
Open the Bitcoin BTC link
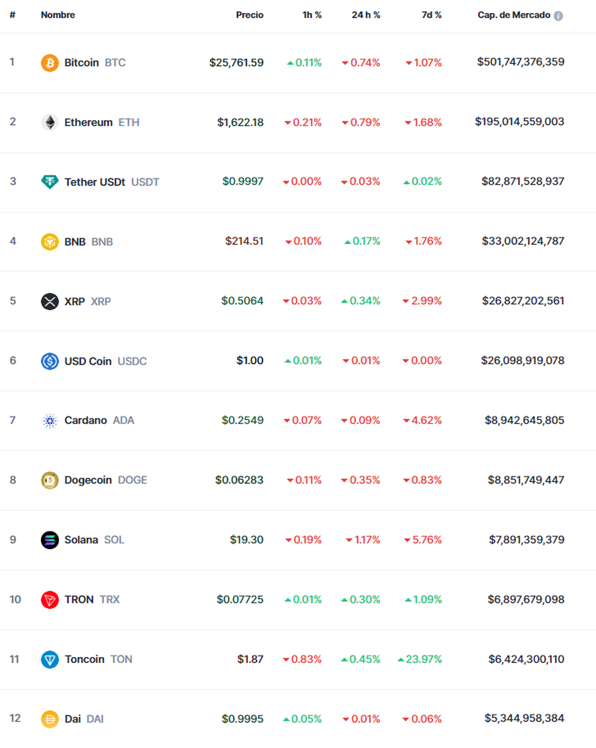[94, 63]
